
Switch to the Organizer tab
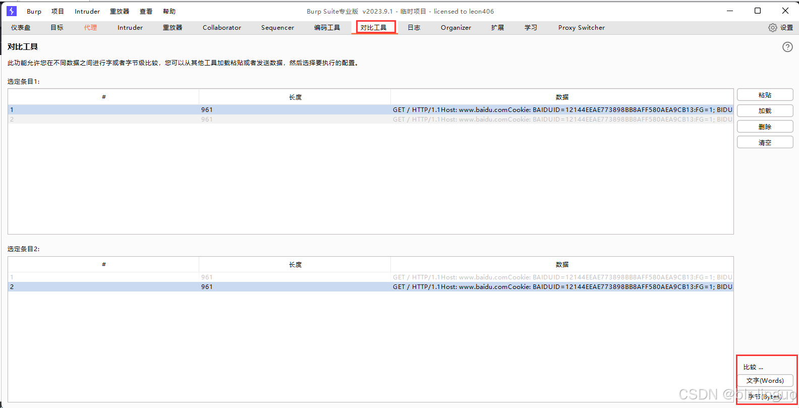[x=456, y=28]
